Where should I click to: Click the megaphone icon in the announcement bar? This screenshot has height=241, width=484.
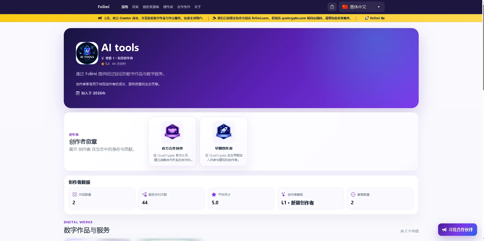coord(100,18)
